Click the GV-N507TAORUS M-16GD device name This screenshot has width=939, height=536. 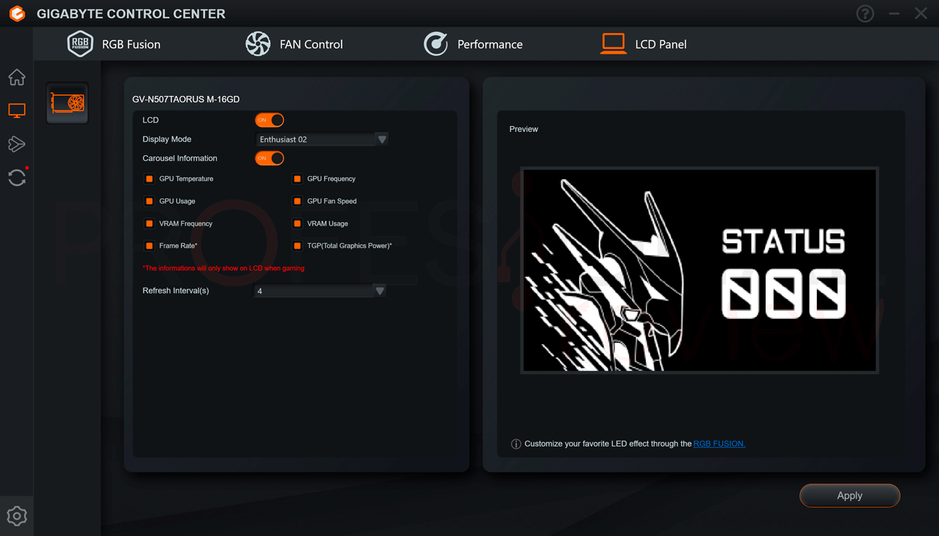(186, 99)
